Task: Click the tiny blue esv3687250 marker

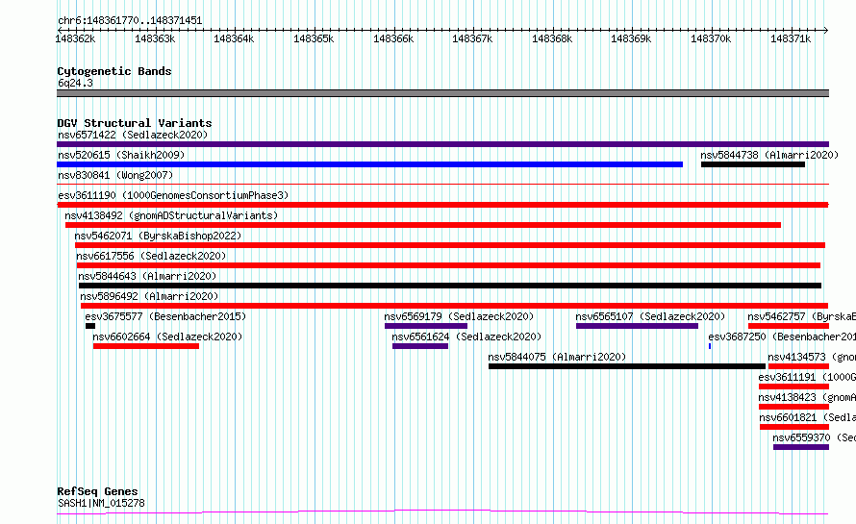Action: (710, 346)
